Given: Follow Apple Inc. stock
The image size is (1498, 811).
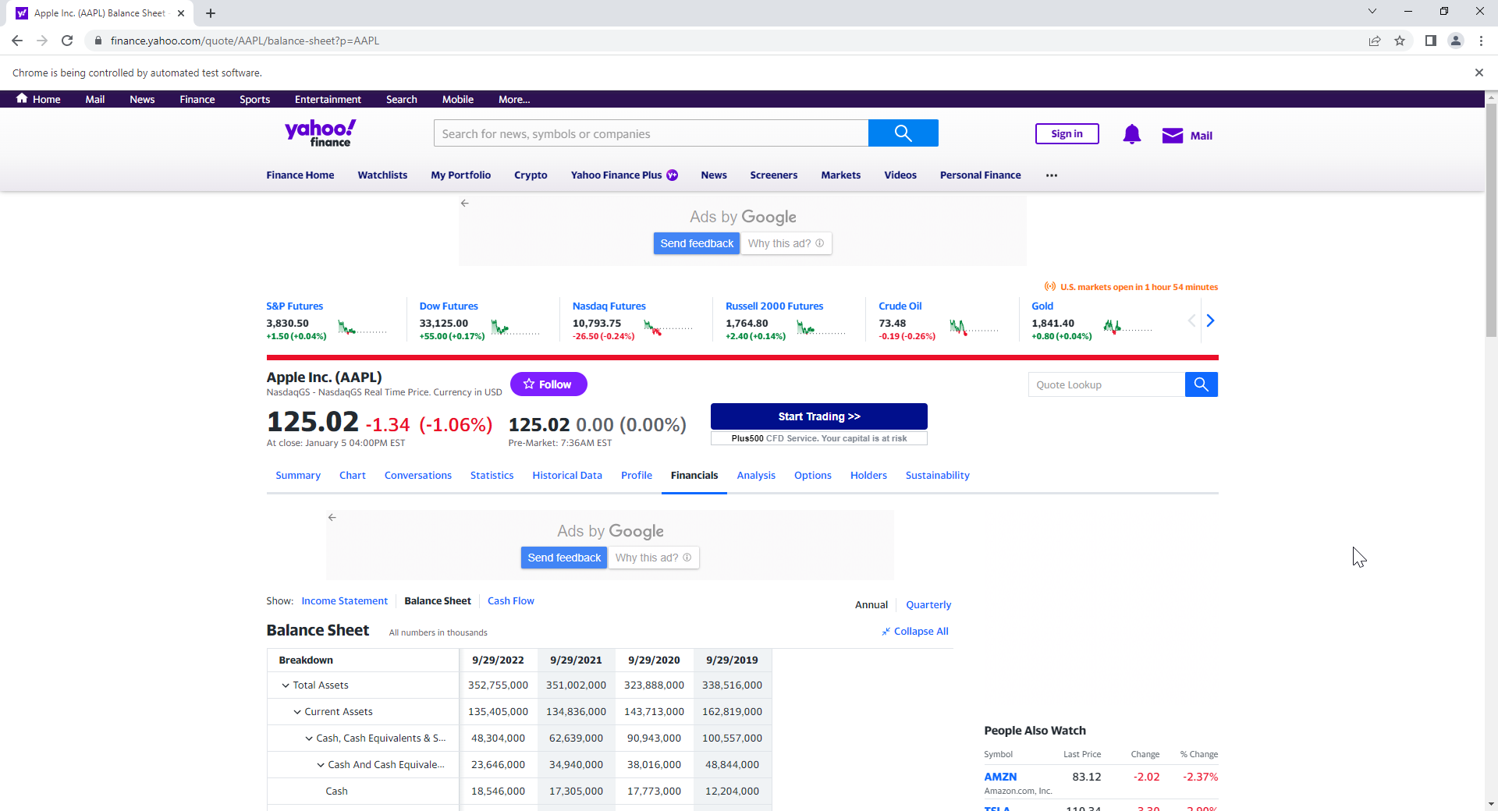Looking at the screenshot, I should tap(548, 384).
